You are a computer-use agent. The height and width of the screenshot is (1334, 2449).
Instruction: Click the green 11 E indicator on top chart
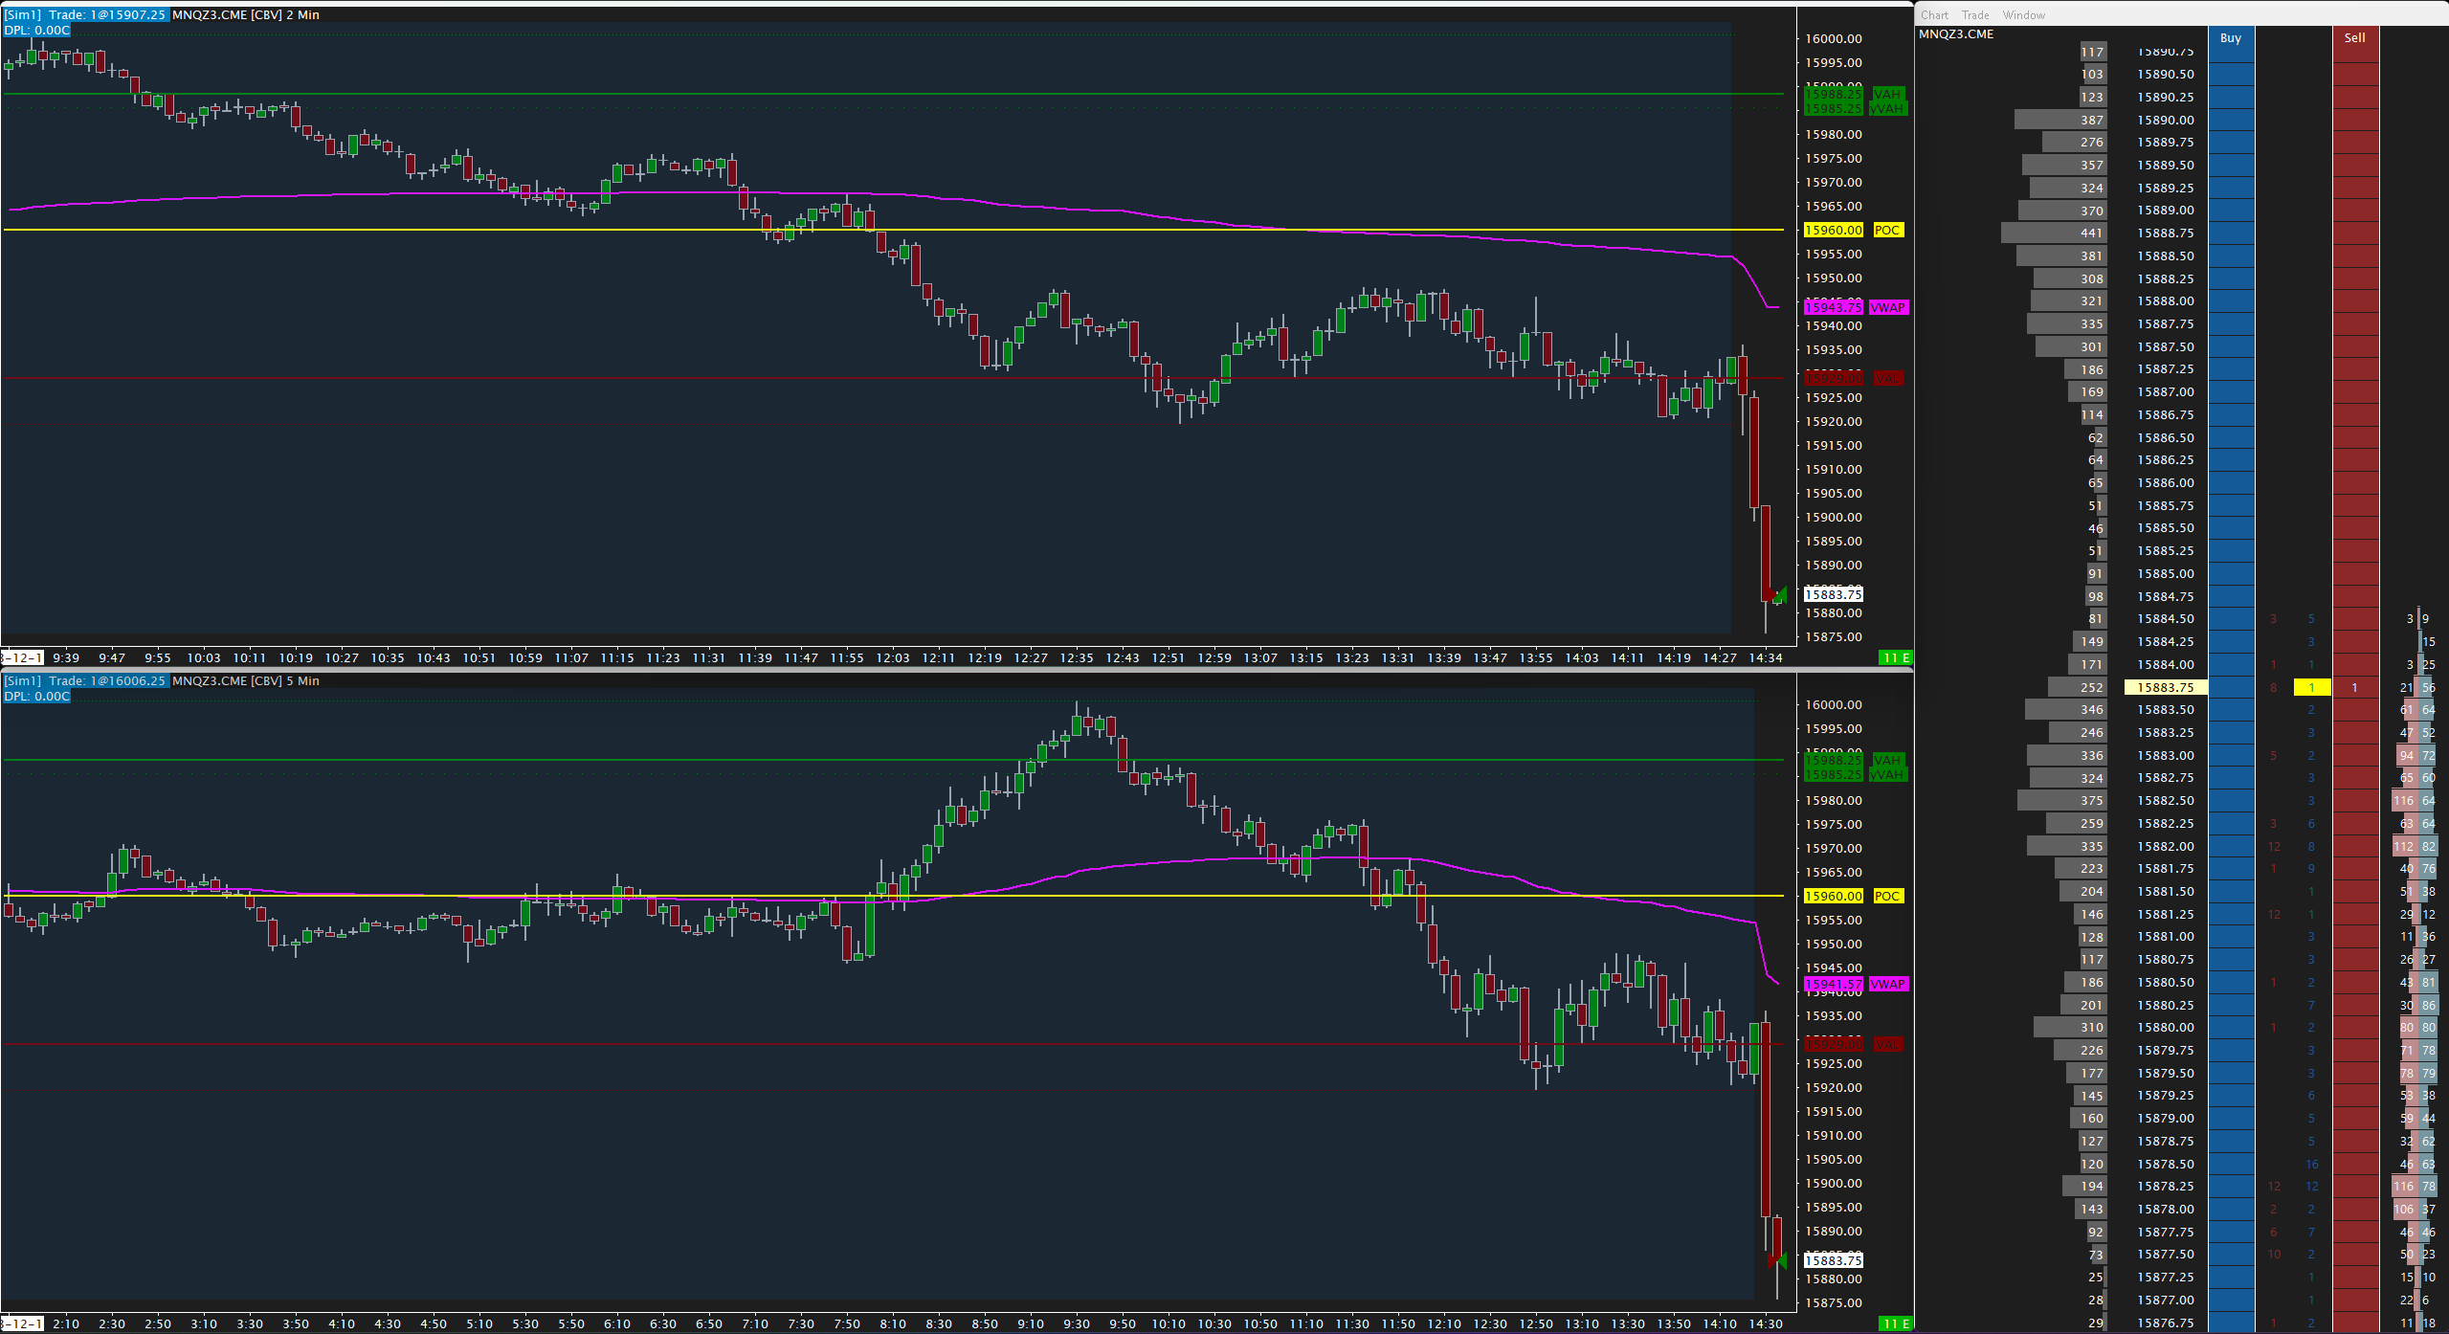(x=1895, y=657)
